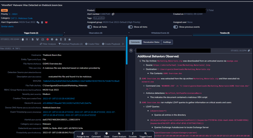Turn on Show all hints

pos(130,27)
